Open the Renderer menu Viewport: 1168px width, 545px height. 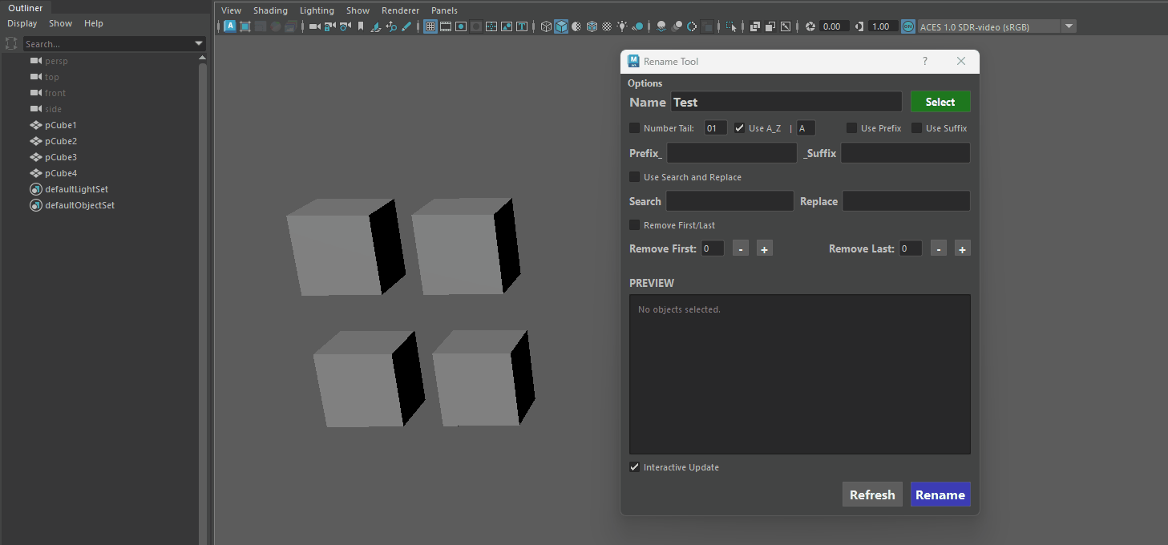tap(400, 10)
